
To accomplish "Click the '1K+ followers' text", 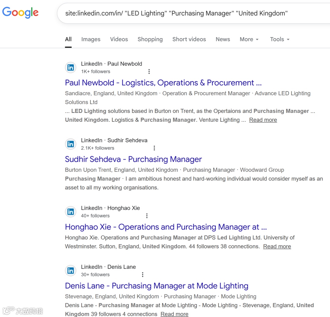I will point(96,71).
